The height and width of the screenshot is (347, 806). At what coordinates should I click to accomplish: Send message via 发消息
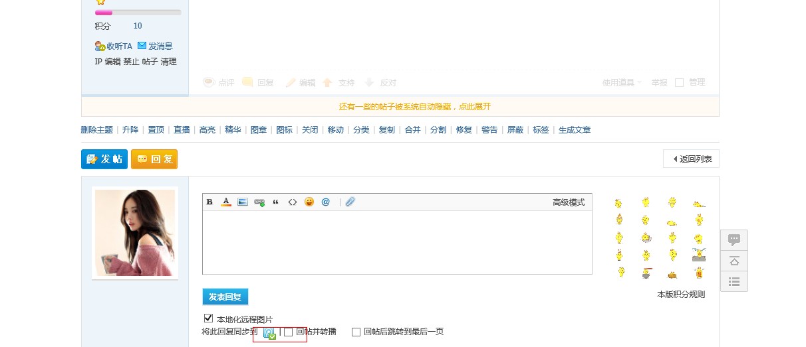coord(155,46)
